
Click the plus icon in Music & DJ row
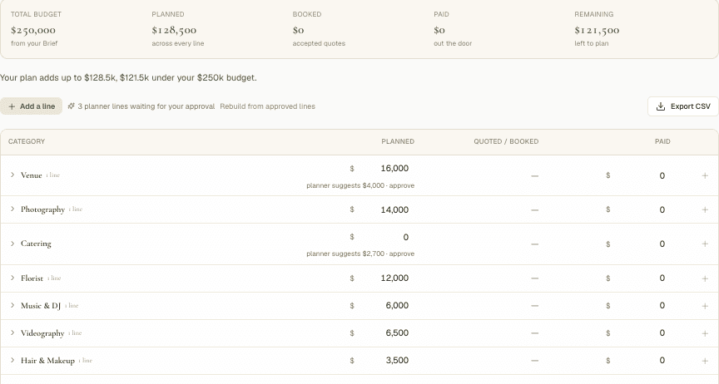coord(705,306)
